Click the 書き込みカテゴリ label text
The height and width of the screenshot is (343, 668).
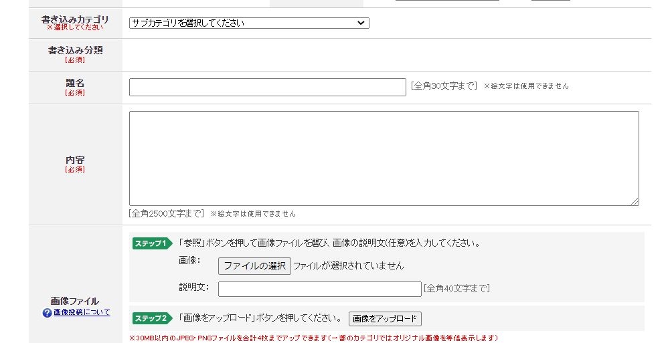75,19
